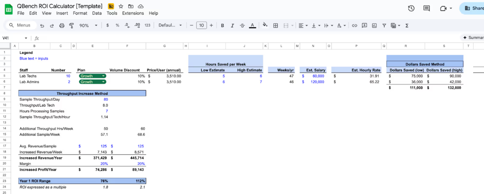Open the Insert menu

[62, 13]
